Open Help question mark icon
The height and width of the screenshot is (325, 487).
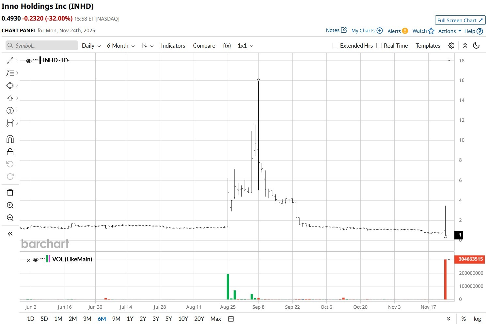[x=480, y=31]
